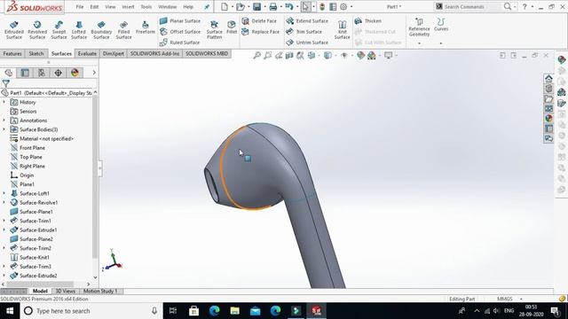
Task: Expand the Surface-Loft1 feature
Action: click(4, 193)
